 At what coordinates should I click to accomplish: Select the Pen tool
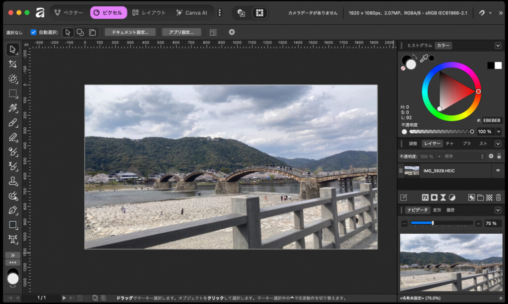point(13,210)
